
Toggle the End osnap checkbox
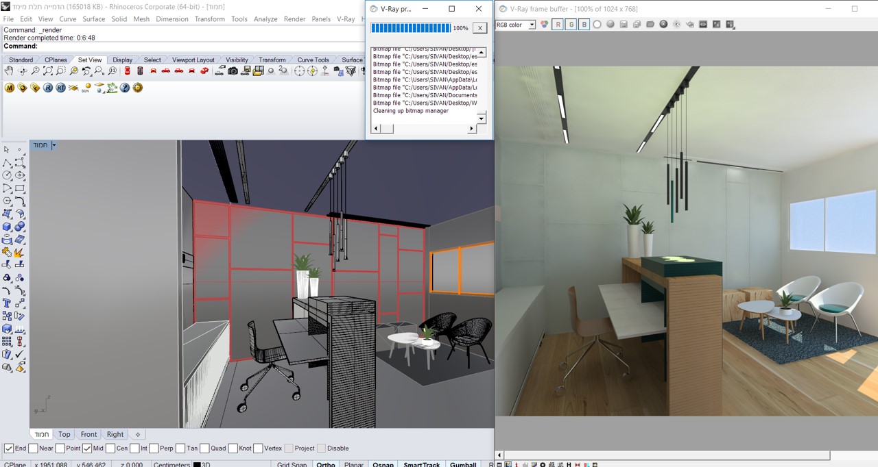click(x=9, y=449)
